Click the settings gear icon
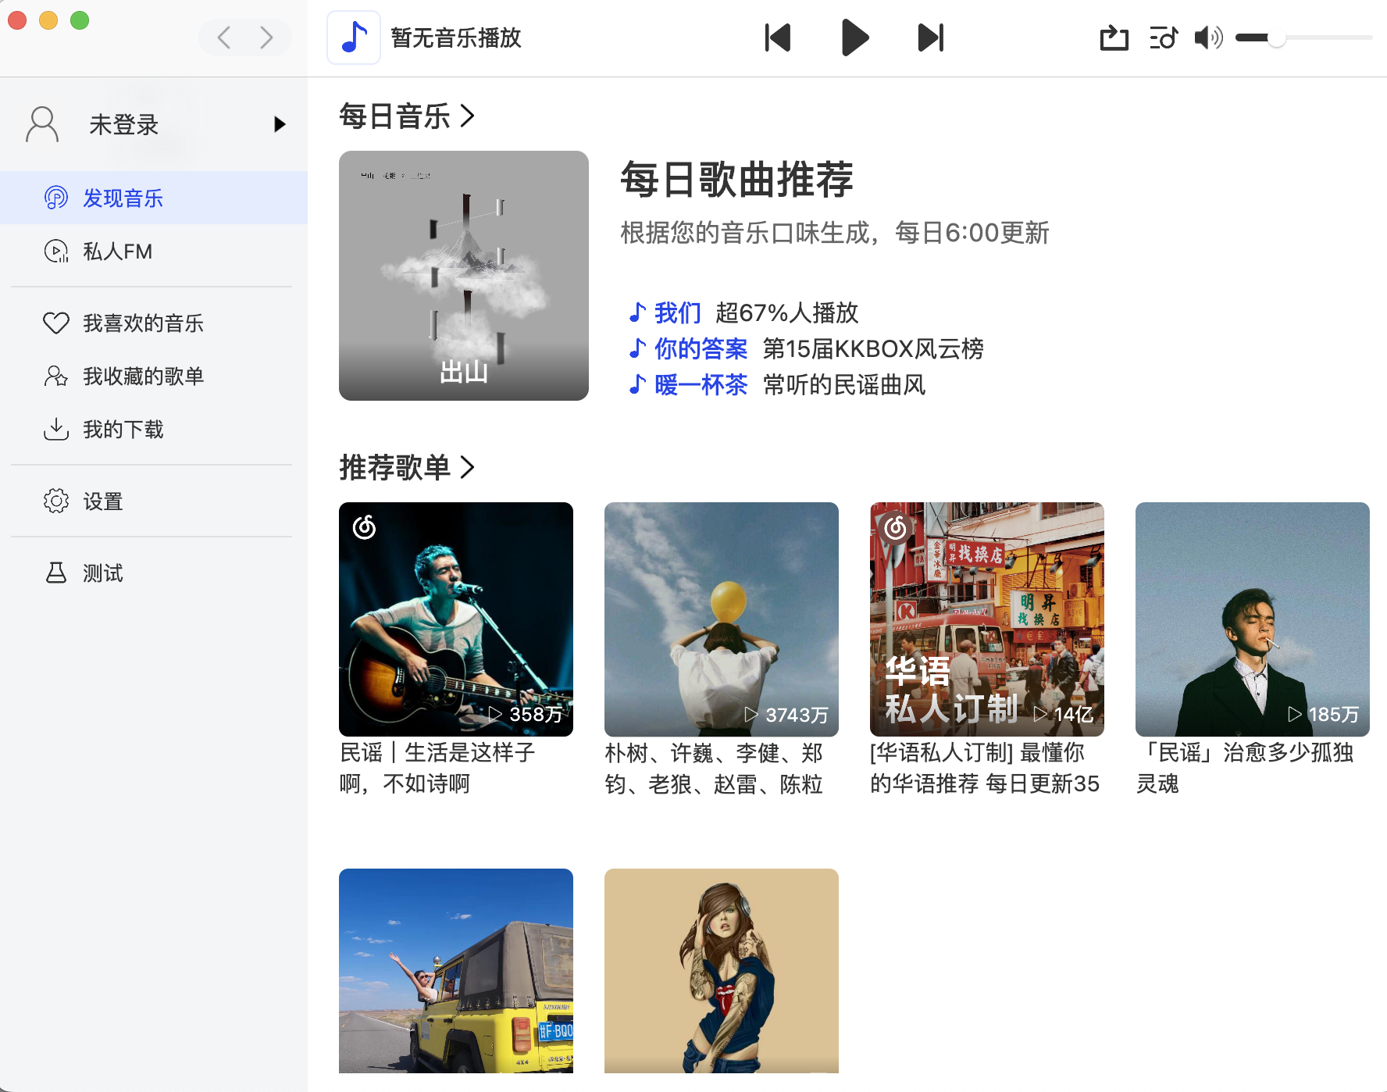Screen dimensions: 1387x1092 56,501
